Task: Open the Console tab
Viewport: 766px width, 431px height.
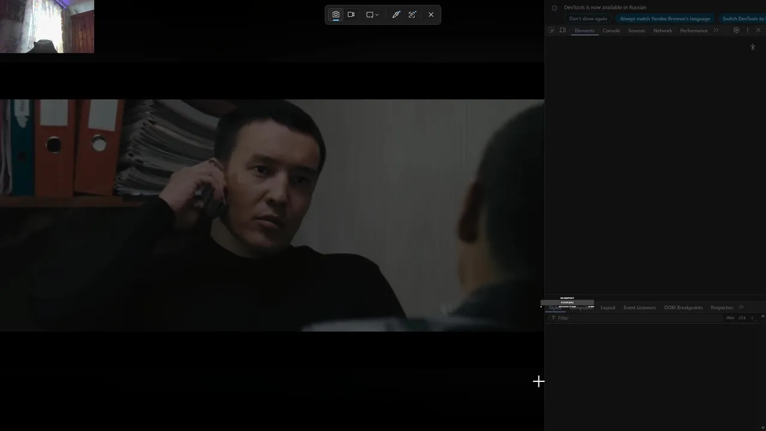Action: 611,31
